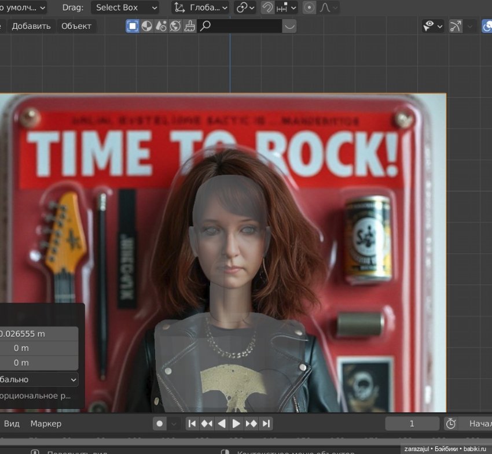Open the viewport object visibility eye dropdown
This screenshot has height=454, width=492.
[432, 26]
